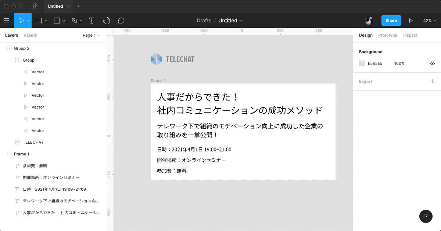The image size is (441, 231).
Task: Open Frame tool options chevron
Action: pos(46,21)
